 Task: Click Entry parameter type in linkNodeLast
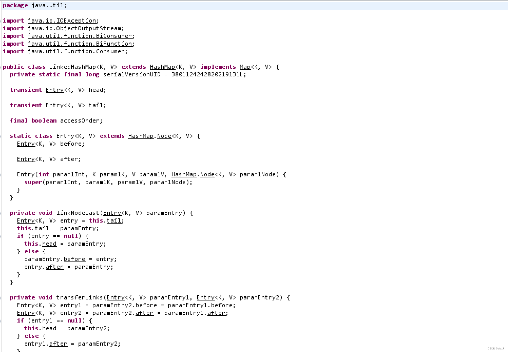[112, 213]
